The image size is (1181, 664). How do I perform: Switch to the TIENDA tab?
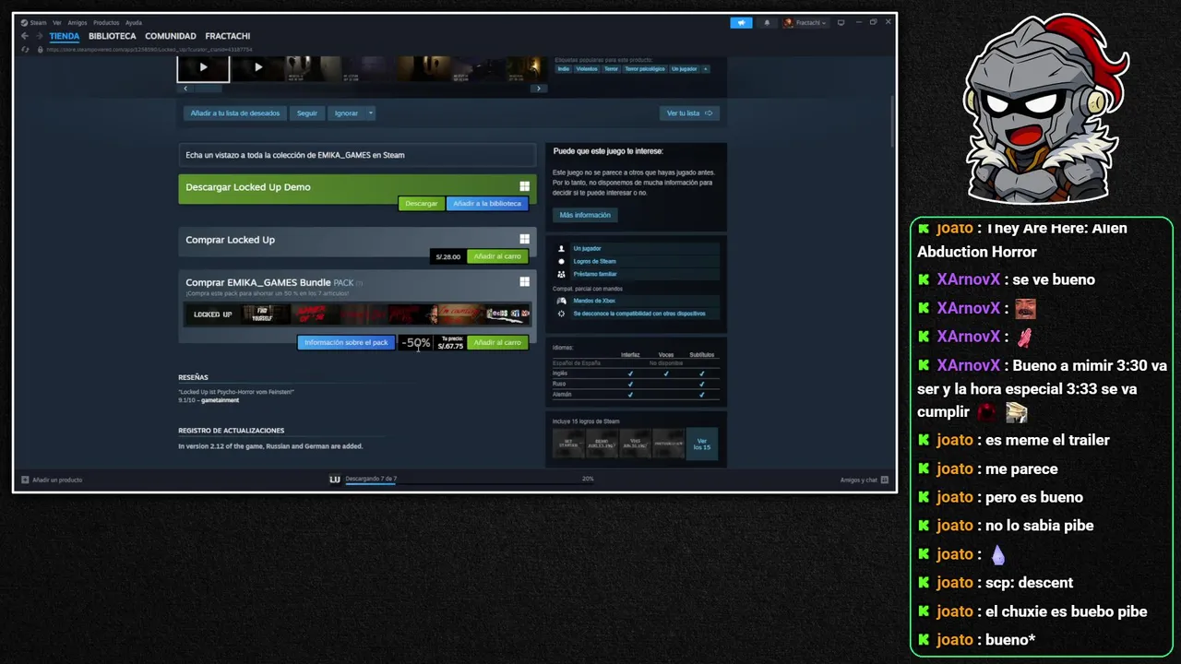(65, 36)
